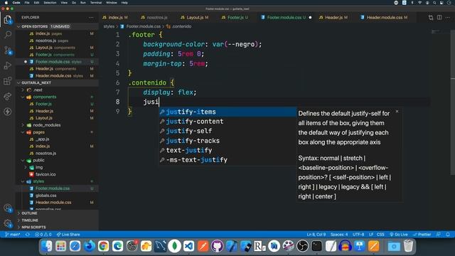
Task: Open the Accounts icon in activity bar
Action: click(x=8, y=208)
